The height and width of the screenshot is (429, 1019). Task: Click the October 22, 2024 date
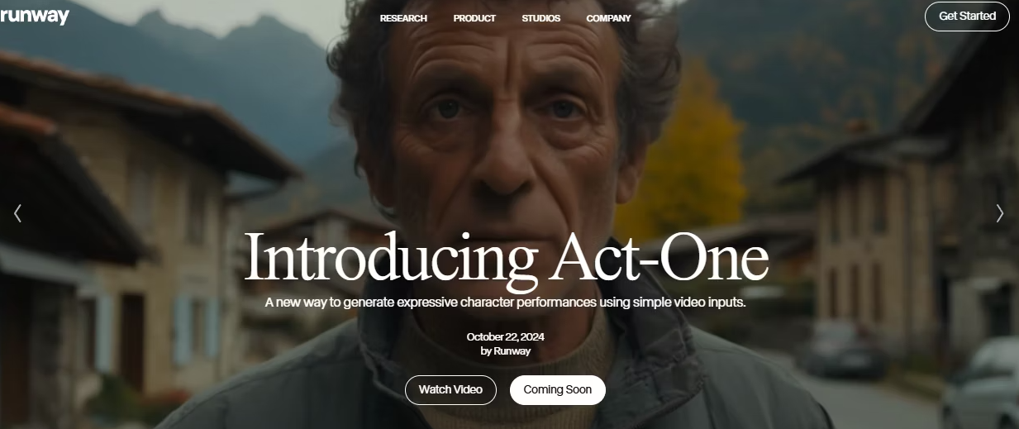(505, 336)
